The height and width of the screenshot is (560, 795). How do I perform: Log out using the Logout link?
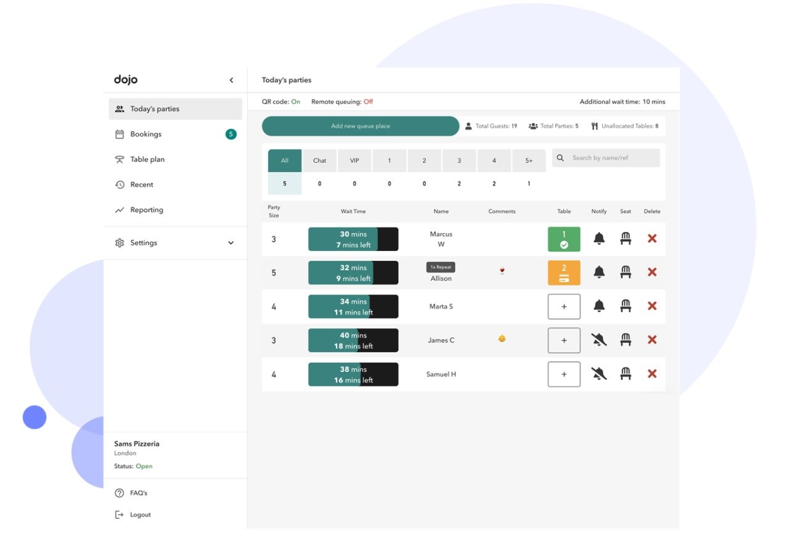click(x=140, y=515)
